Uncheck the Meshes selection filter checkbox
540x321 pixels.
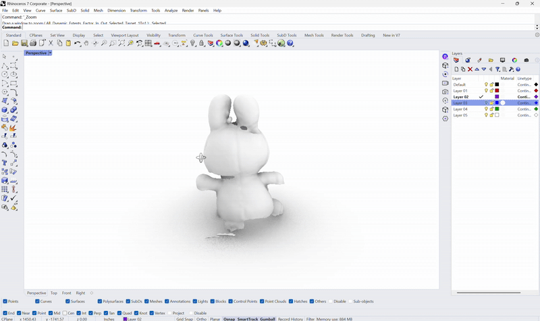coord(146,301)
